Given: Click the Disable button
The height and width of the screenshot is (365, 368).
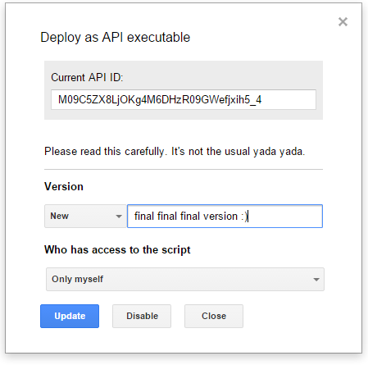Looking at the screenshot, I should [142, 316].
